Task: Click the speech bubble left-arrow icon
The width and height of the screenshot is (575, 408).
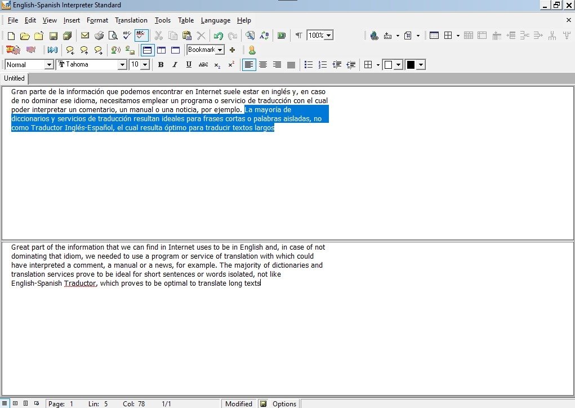Action: (70, 50)
